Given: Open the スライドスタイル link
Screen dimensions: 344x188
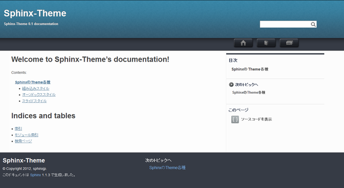Looking at the screenshot, I should pyautogui.click(x=35, y=101).
